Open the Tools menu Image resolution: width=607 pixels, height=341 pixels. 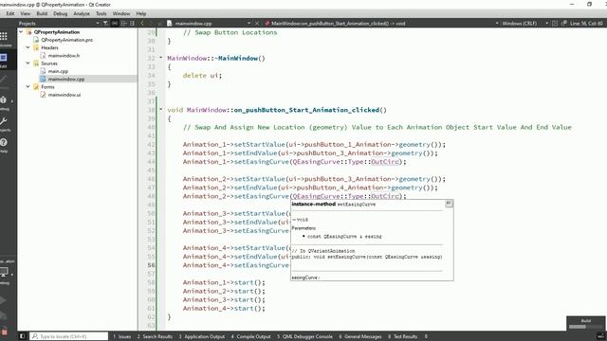pyautogui.click(x=101, y=13)
